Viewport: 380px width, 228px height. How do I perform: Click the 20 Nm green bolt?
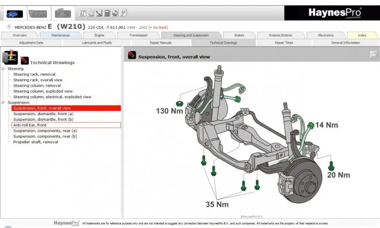331,166
